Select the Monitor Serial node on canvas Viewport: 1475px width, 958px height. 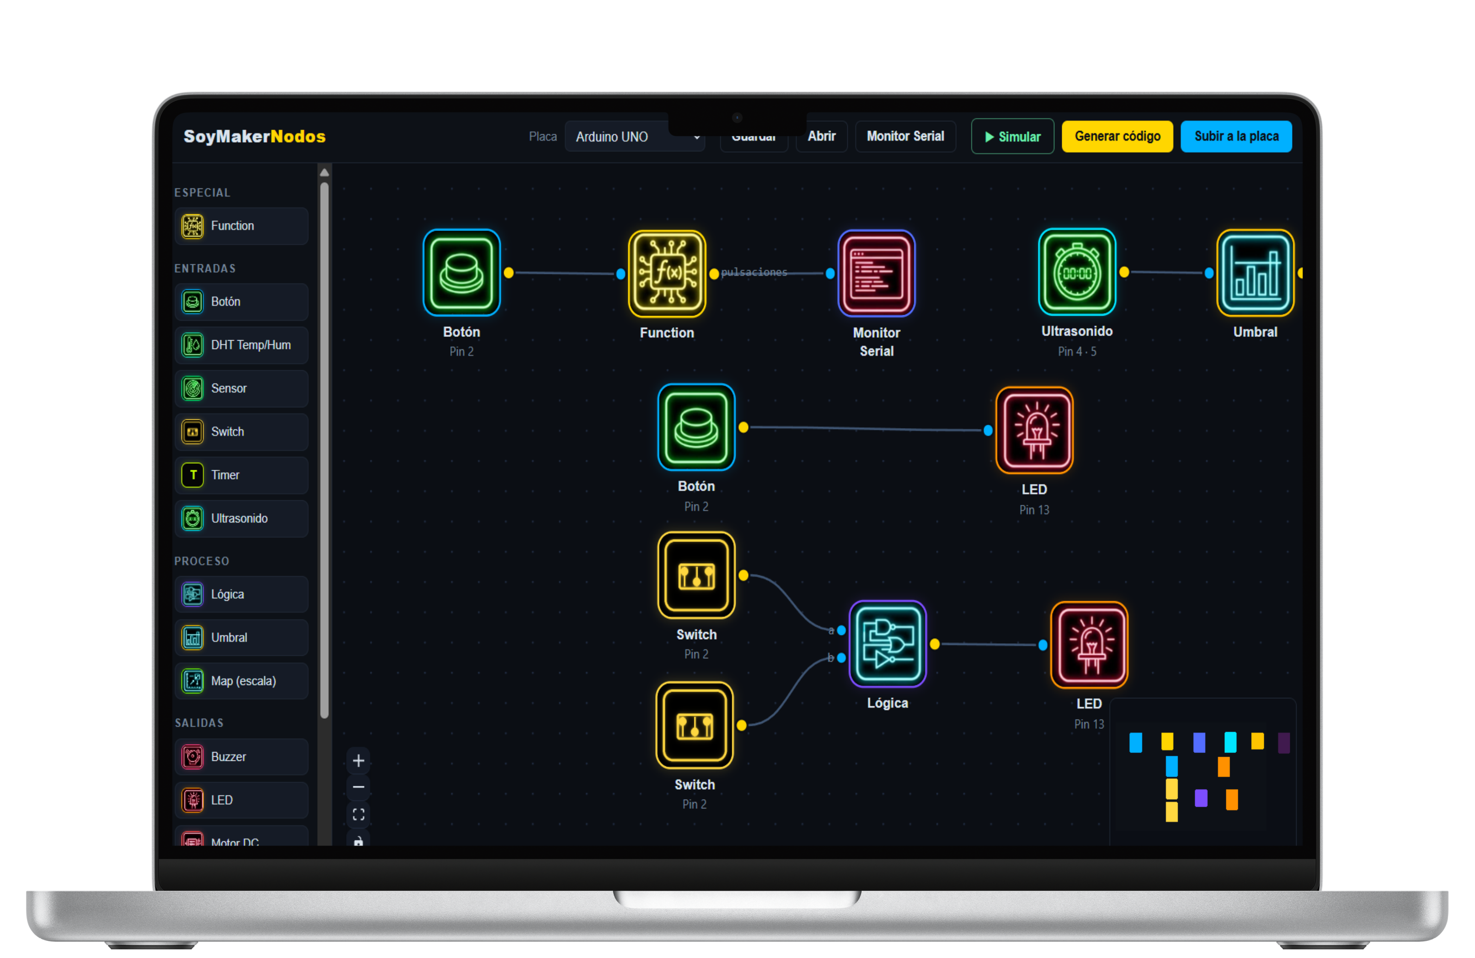876,274
